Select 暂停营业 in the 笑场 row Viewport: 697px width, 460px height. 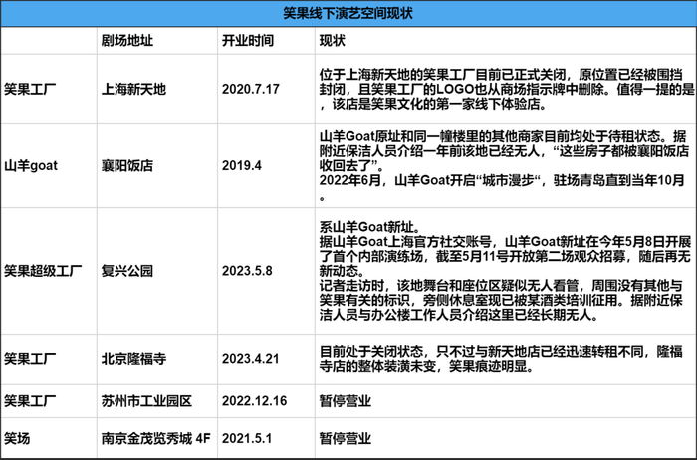[x=345, y=439]
